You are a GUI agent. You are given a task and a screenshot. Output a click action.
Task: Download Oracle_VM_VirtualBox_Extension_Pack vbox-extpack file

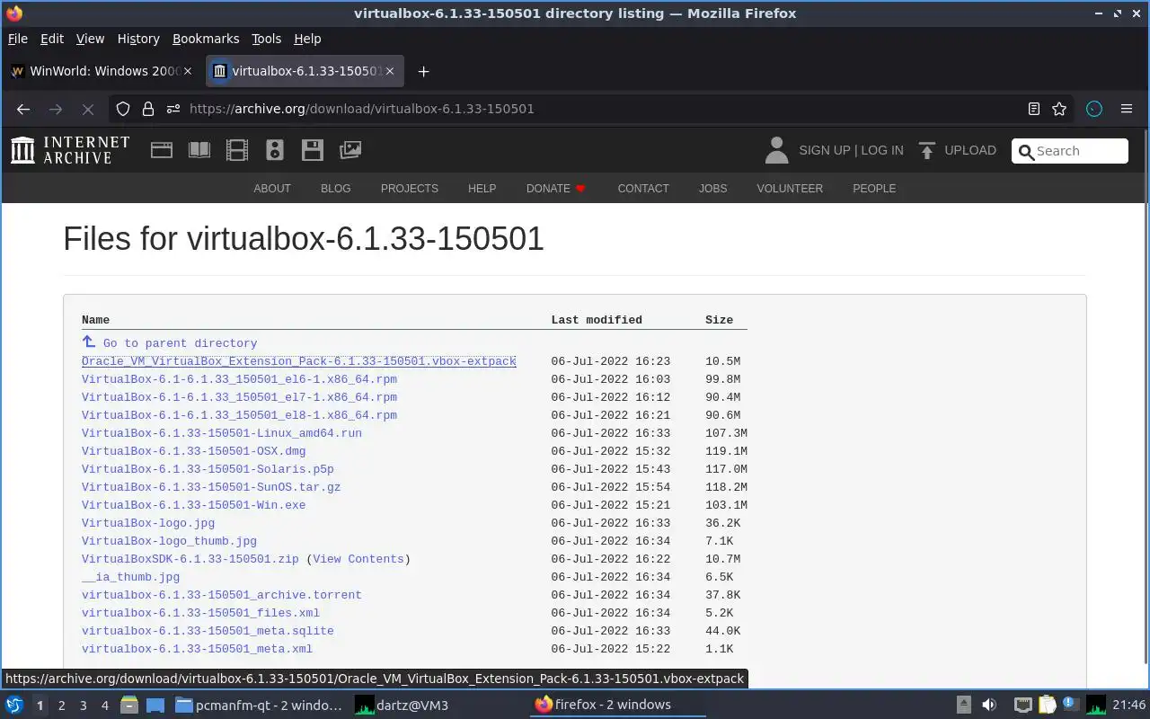(299, 361)
